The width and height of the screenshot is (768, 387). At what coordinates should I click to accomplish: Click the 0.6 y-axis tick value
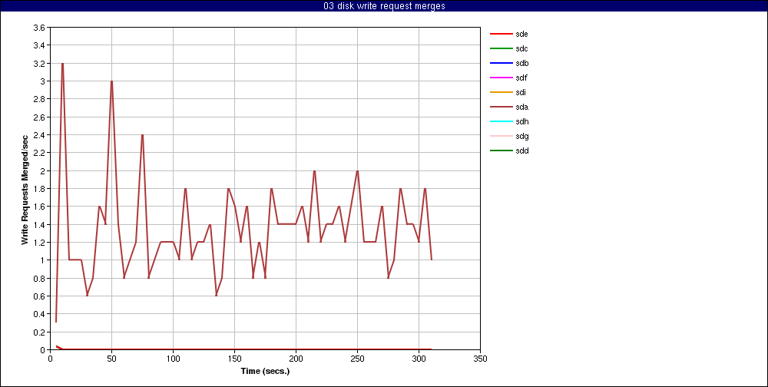click(40, 296)
